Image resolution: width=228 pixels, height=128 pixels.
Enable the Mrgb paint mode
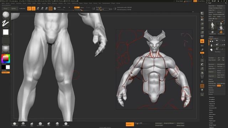click(59, 7)
